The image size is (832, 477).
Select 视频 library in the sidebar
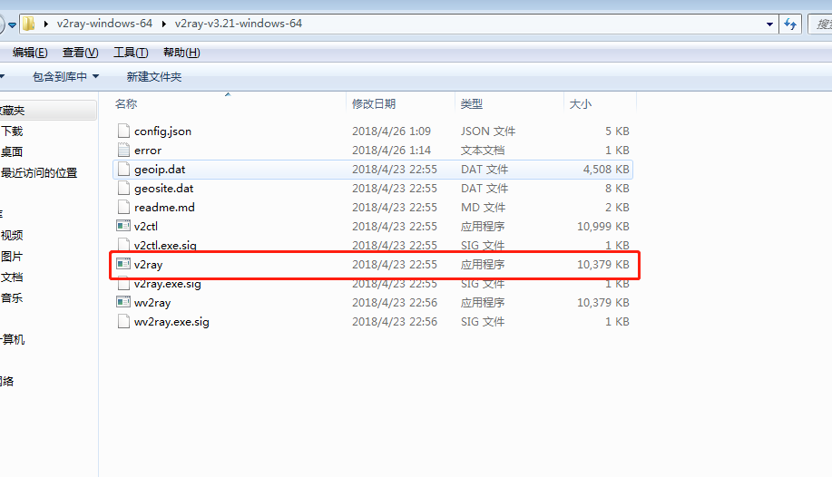pos(12,235)
